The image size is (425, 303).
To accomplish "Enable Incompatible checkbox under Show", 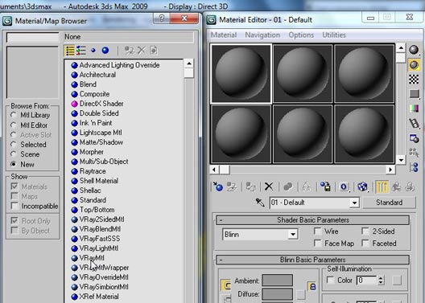I will 14,206.
